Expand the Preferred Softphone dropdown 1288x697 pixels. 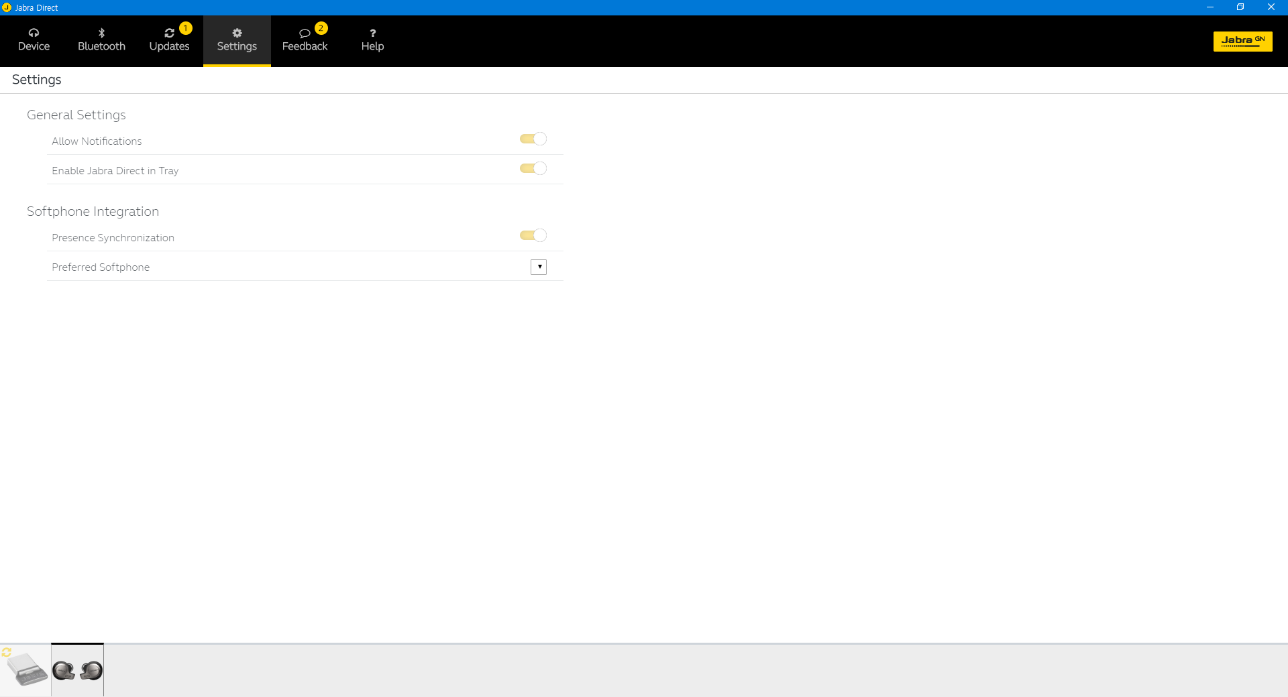(539, 267)
